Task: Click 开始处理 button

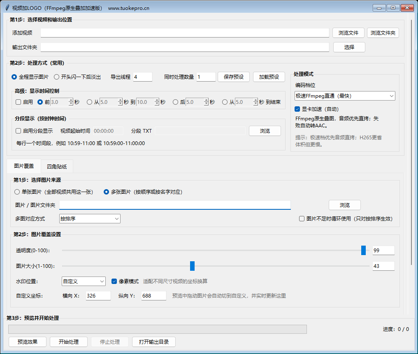Action: point(69,342)
